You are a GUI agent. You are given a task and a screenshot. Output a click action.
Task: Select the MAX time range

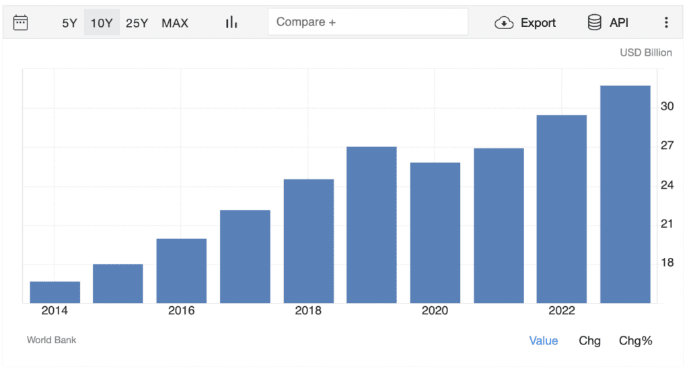point(175,23)
